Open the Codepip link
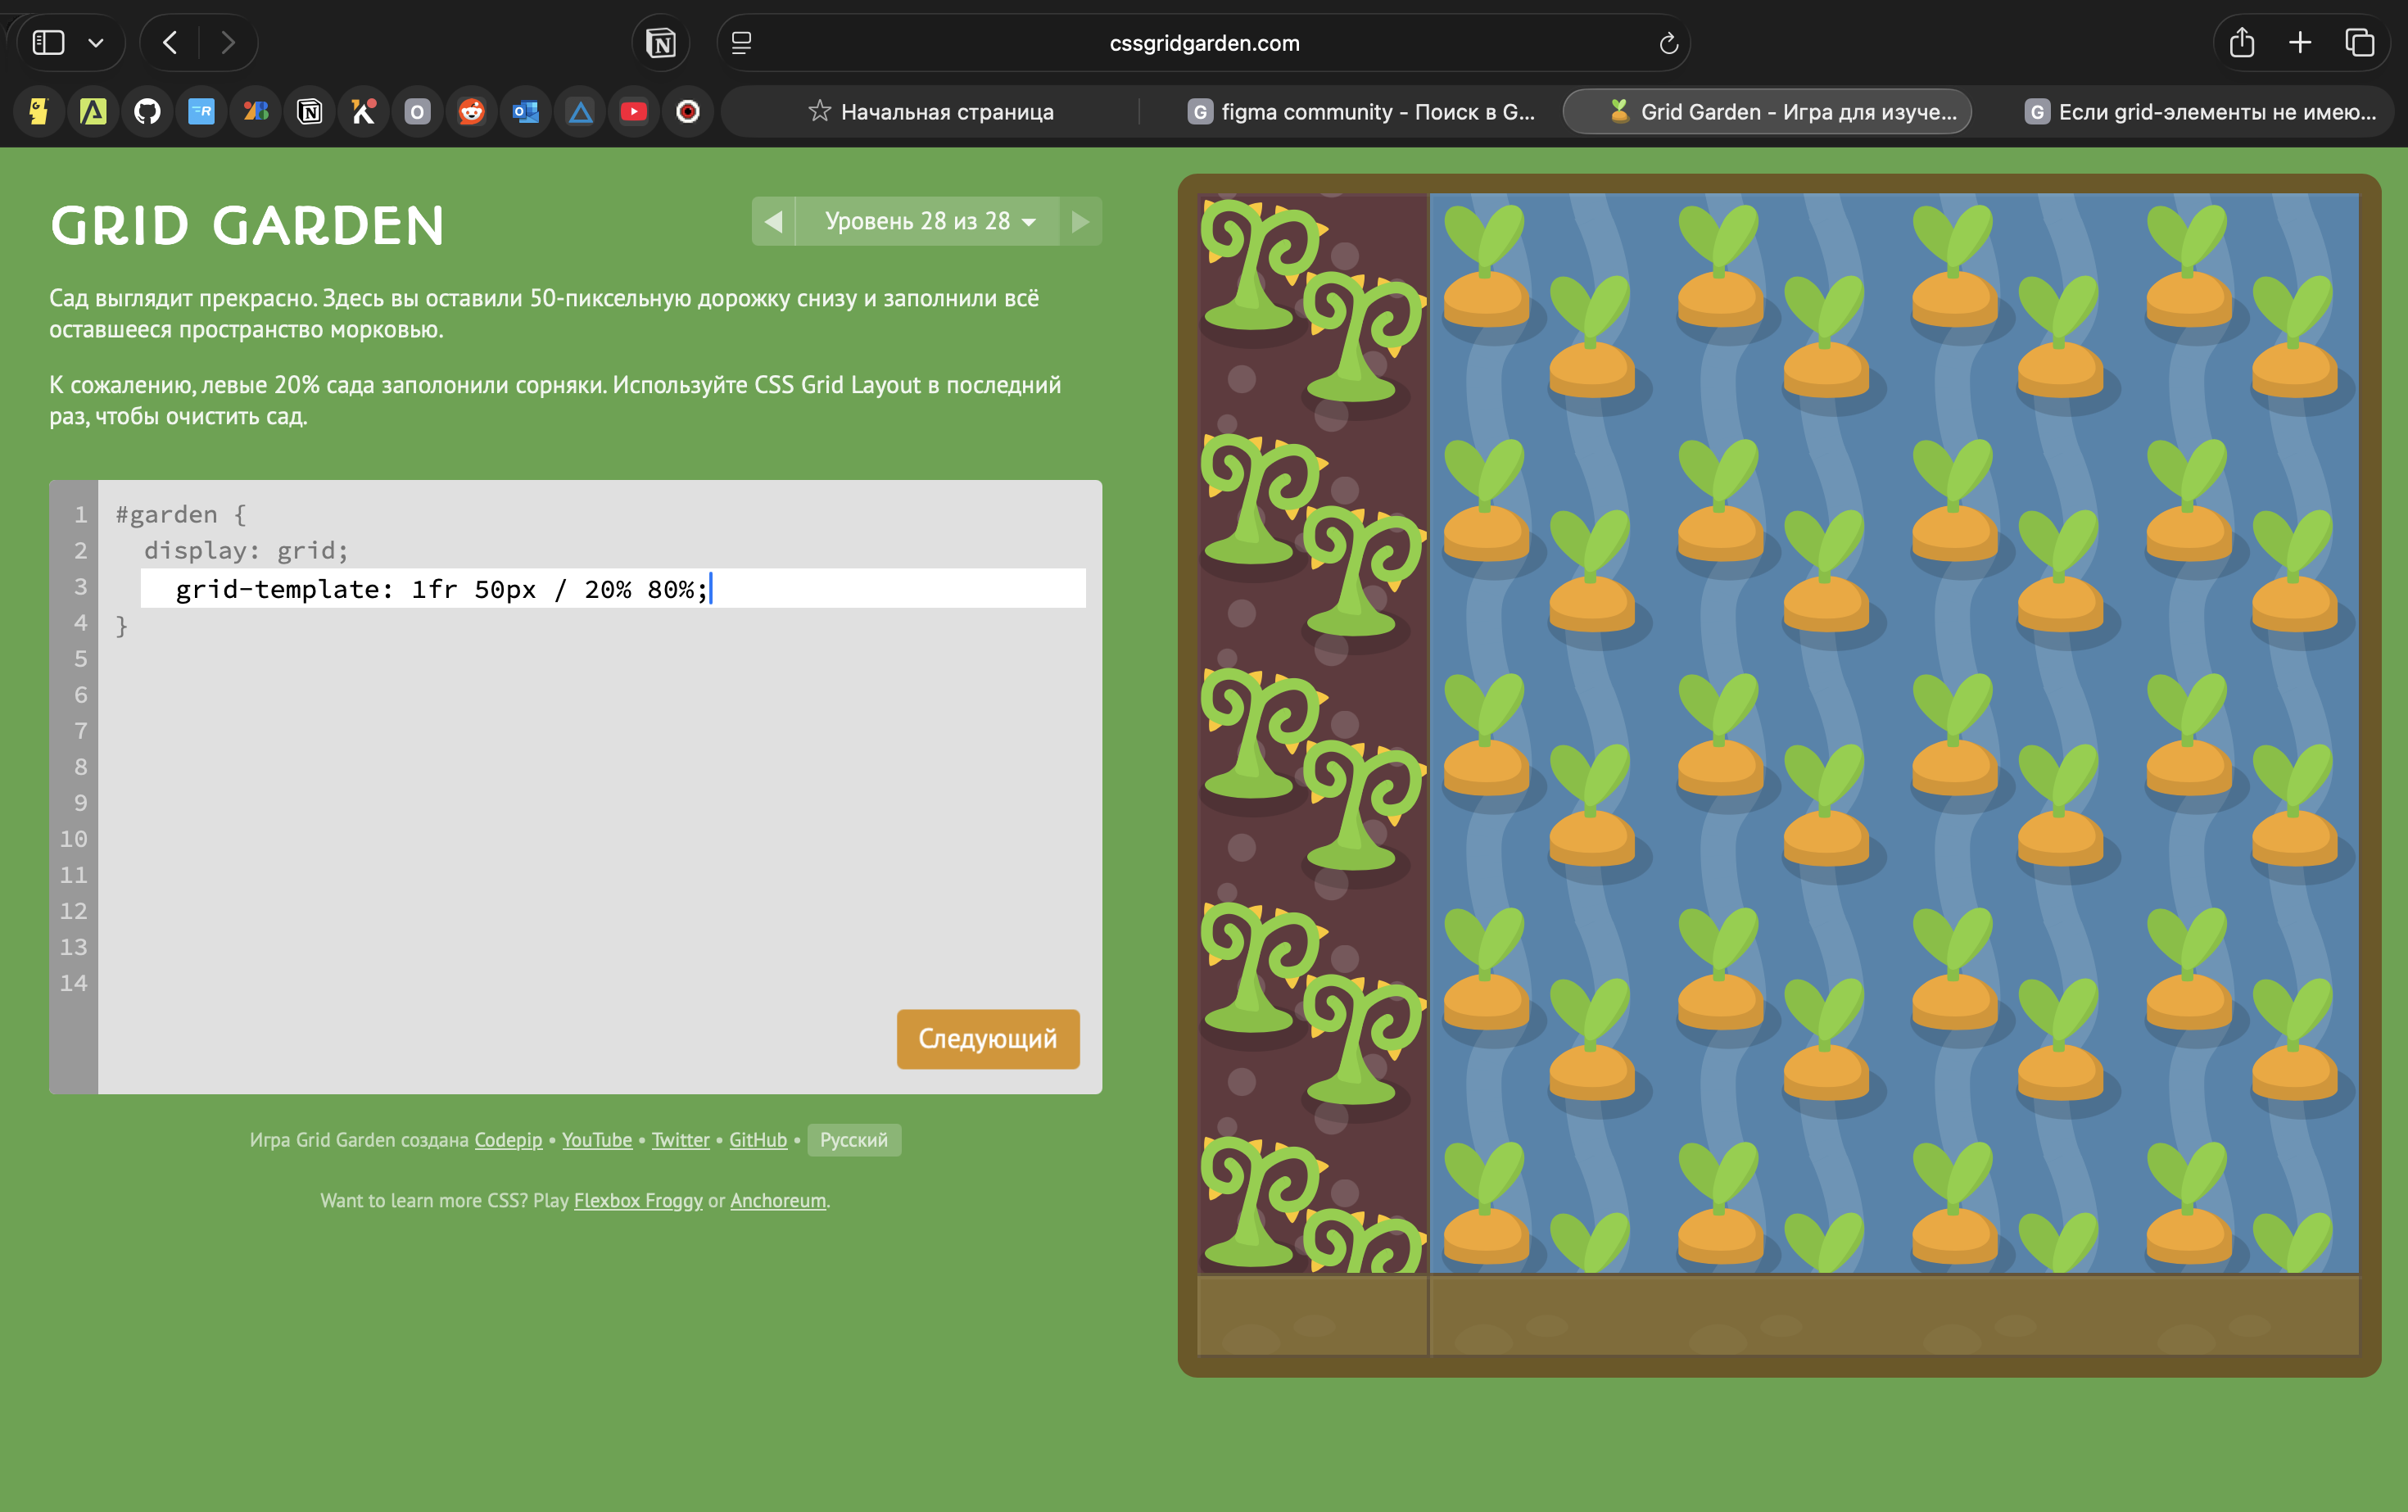This screenshot has height=1512, width=2408. [x=508, y=1140]
